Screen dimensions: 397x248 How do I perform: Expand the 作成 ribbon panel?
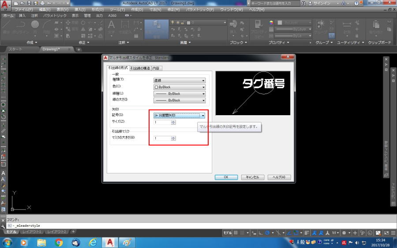(32, 42)
